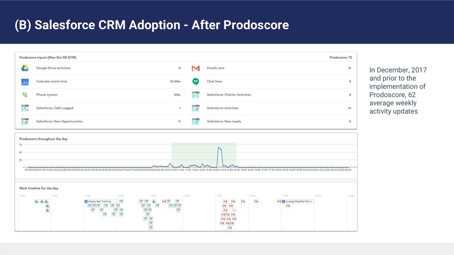
Task: Click the December 2017 description paragraph
Action: tap(398, 90)
